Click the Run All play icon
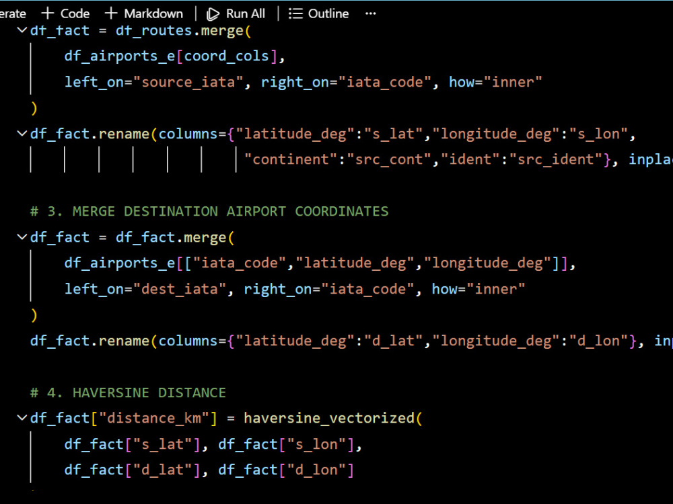Image resolution: width=673 pixels, height=504 pixels. pyautogui.click(x=213, y=14)
